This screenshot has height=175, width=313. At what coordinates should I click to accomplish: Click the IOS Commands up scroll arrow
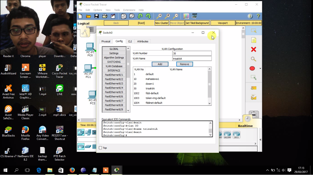coord(210,123)
